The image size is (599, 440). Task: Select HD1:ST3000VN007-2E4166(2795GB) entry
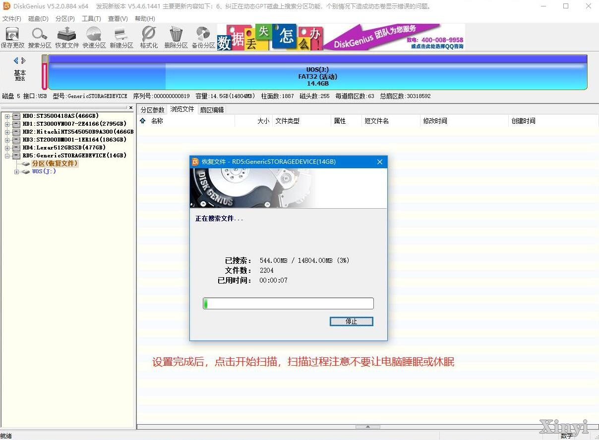[74, 124]
